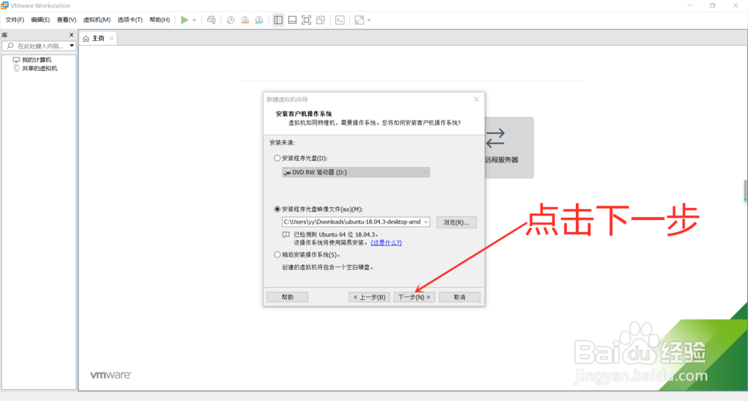Toggle the thumbnail bar view icon

click(x=292, y=20)
